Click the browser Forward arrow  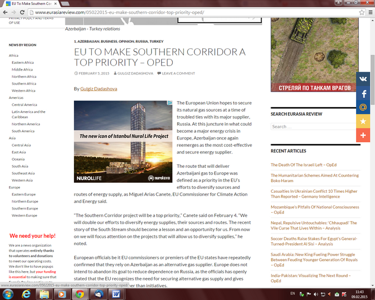click(x=14, y=12)
